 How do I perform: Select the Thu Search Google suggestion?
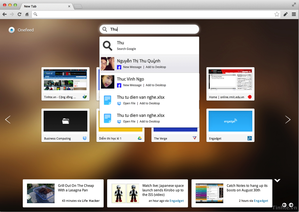tap(149, 46)
